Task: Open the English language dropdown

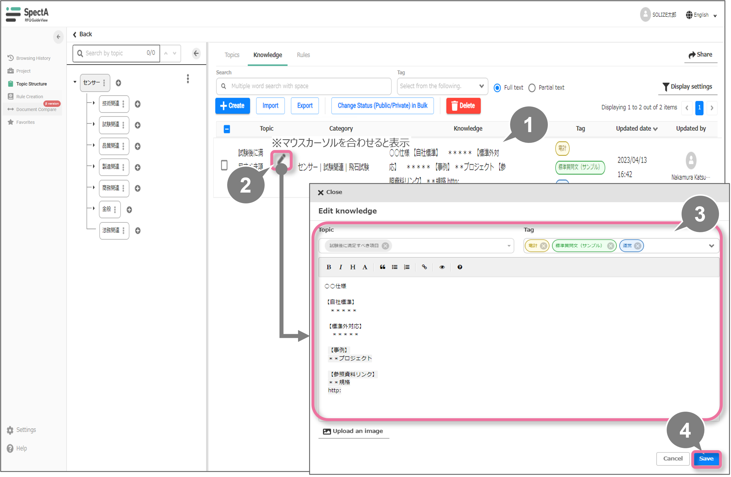Action: pos(702,15)
